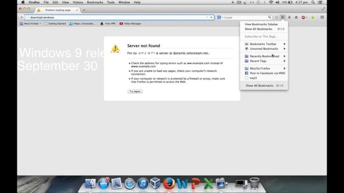Launch iTunes from the dock

click(x=143, y=183)
